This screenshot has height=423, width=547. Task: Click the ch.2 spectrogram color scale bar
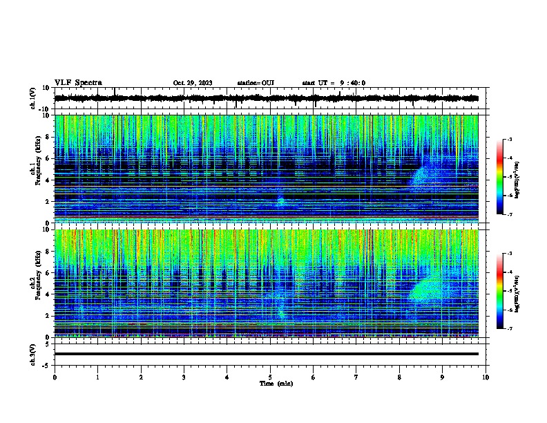499,291
